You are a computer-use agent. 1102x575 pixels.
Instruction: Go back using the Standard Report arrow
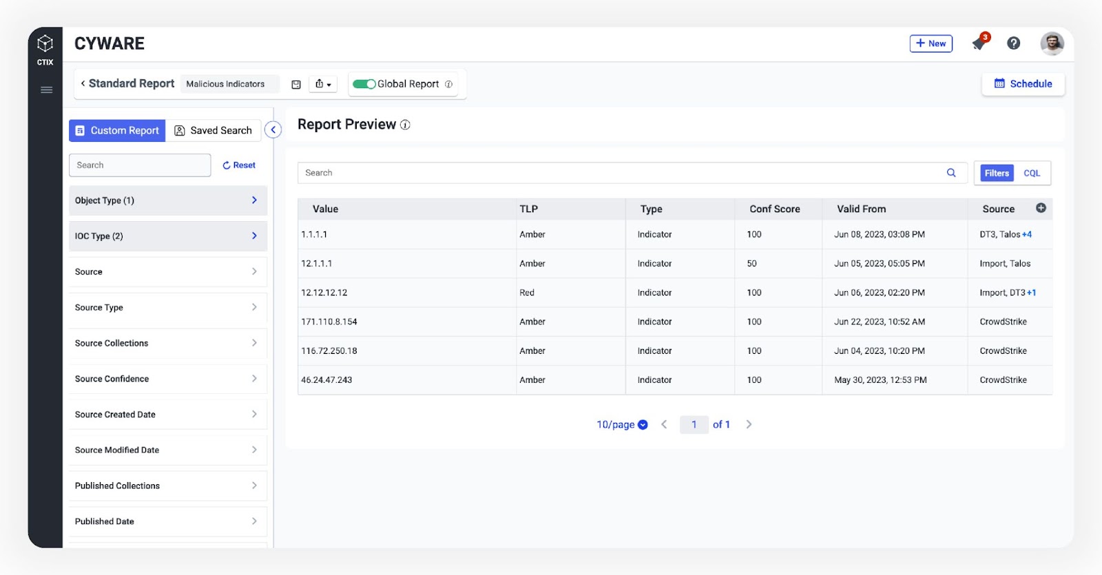click(83, 83)
